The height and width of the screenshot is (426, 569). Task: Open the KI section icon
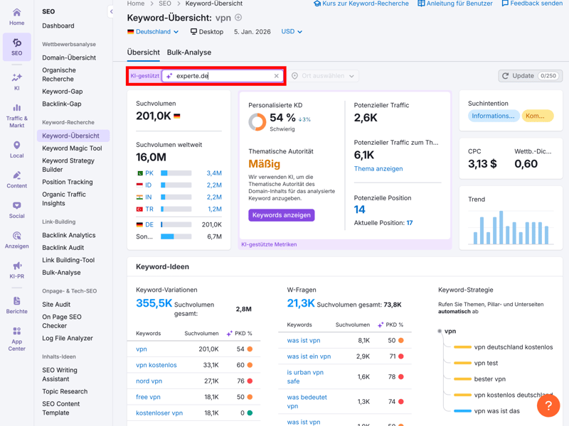pyautogui.click(x=16, y=81)
